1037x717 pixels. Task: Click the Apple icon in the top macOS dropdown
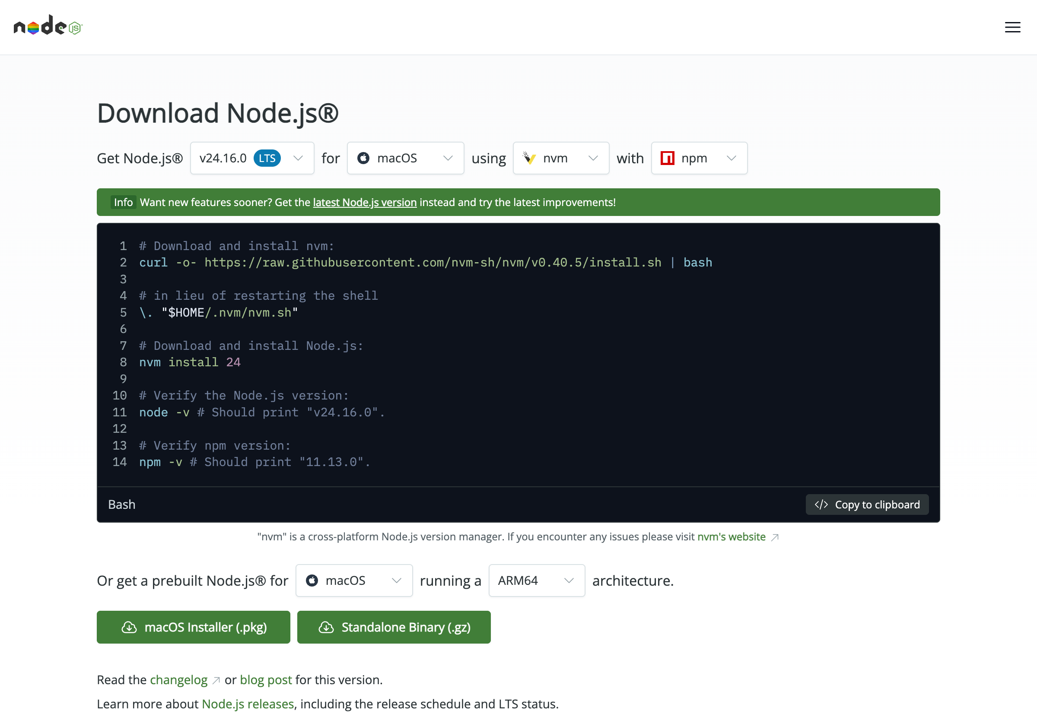coord(363,158)
